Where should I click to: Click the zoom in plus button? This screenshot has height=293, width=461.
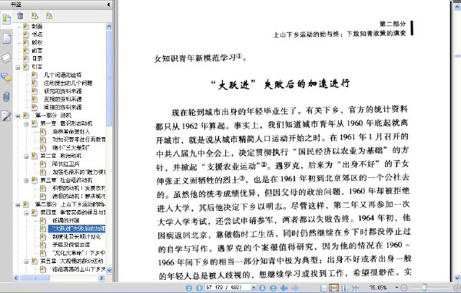coord(457,288)
